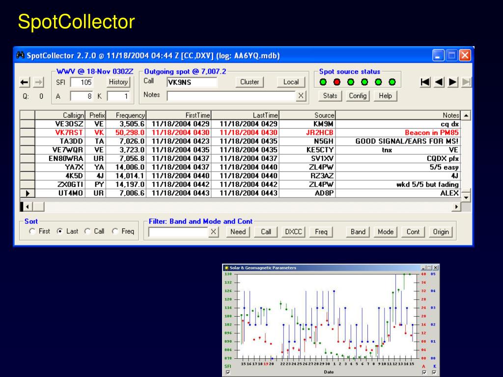Click frequency 14,197.0 in ZX0GTI row
503x377 pixels.
tap(130, 185)
